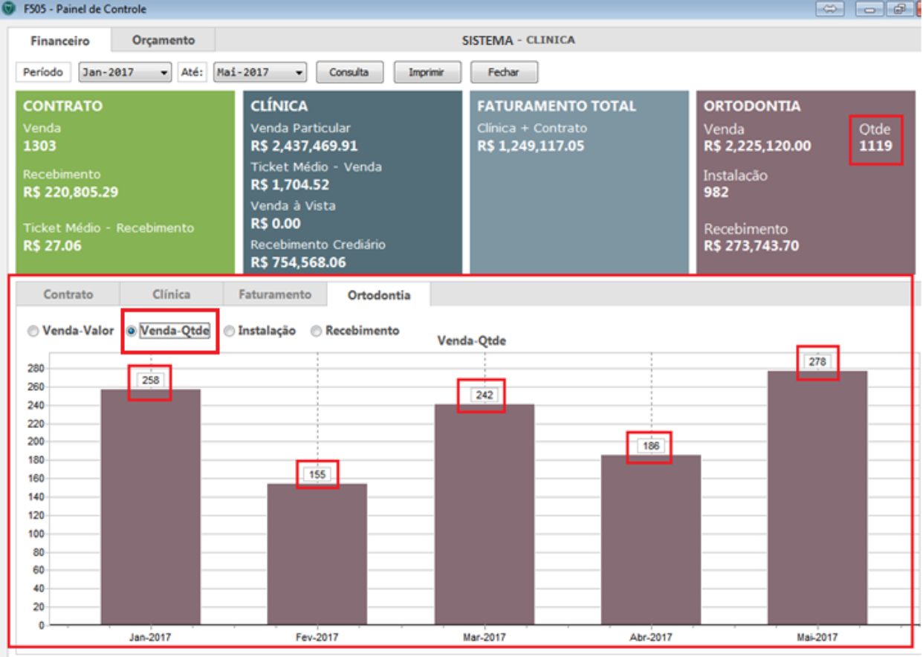Click the Consulta button
Screen dimensions: 923x657
click(349, 72)
